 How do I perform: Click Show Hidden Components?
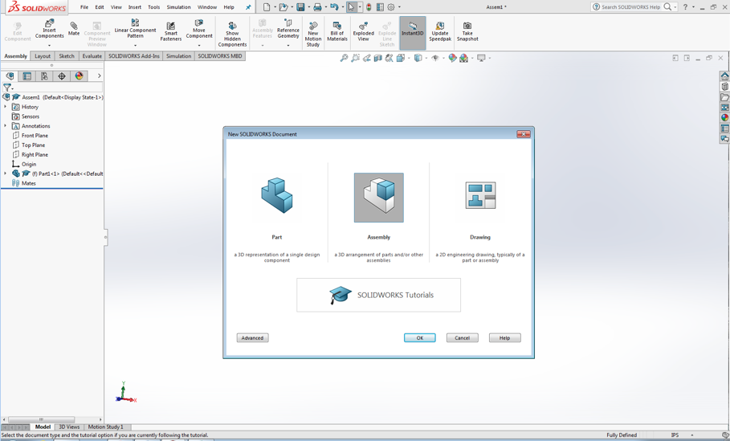pos(232,34)
